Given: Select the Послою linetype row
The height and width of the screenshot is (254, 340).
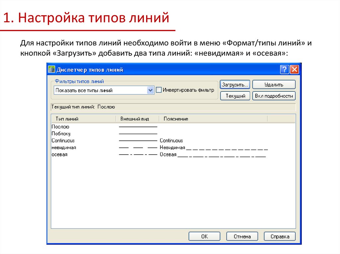Looking at the screenshot, I should [x=173, y=127].
